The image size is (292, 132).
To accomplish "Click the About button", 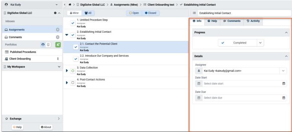I will [46, 127].
